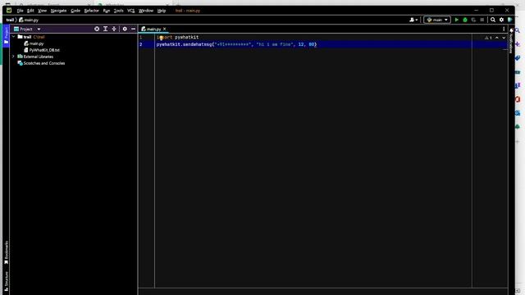Collapse the trail project folder
Image resolution: width=525 pixels, height=295 pixels.
[x=13, y=37]
